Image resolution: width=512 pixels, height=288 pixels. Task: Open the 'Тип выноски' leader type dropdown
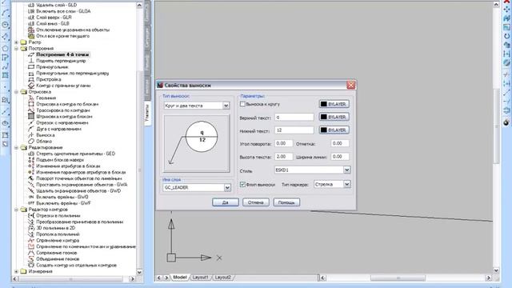(226, 106)
